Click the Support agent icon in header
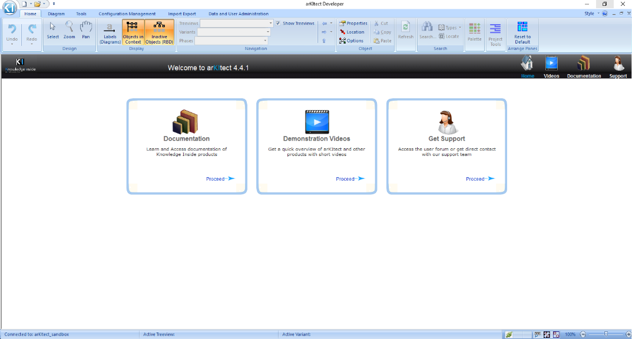This screenshot has width=632, height=339. 618,66
